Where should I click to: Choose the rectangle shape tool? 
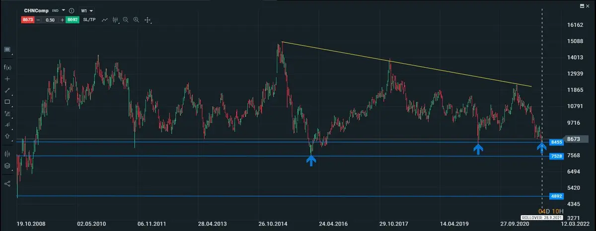(7, 102)
